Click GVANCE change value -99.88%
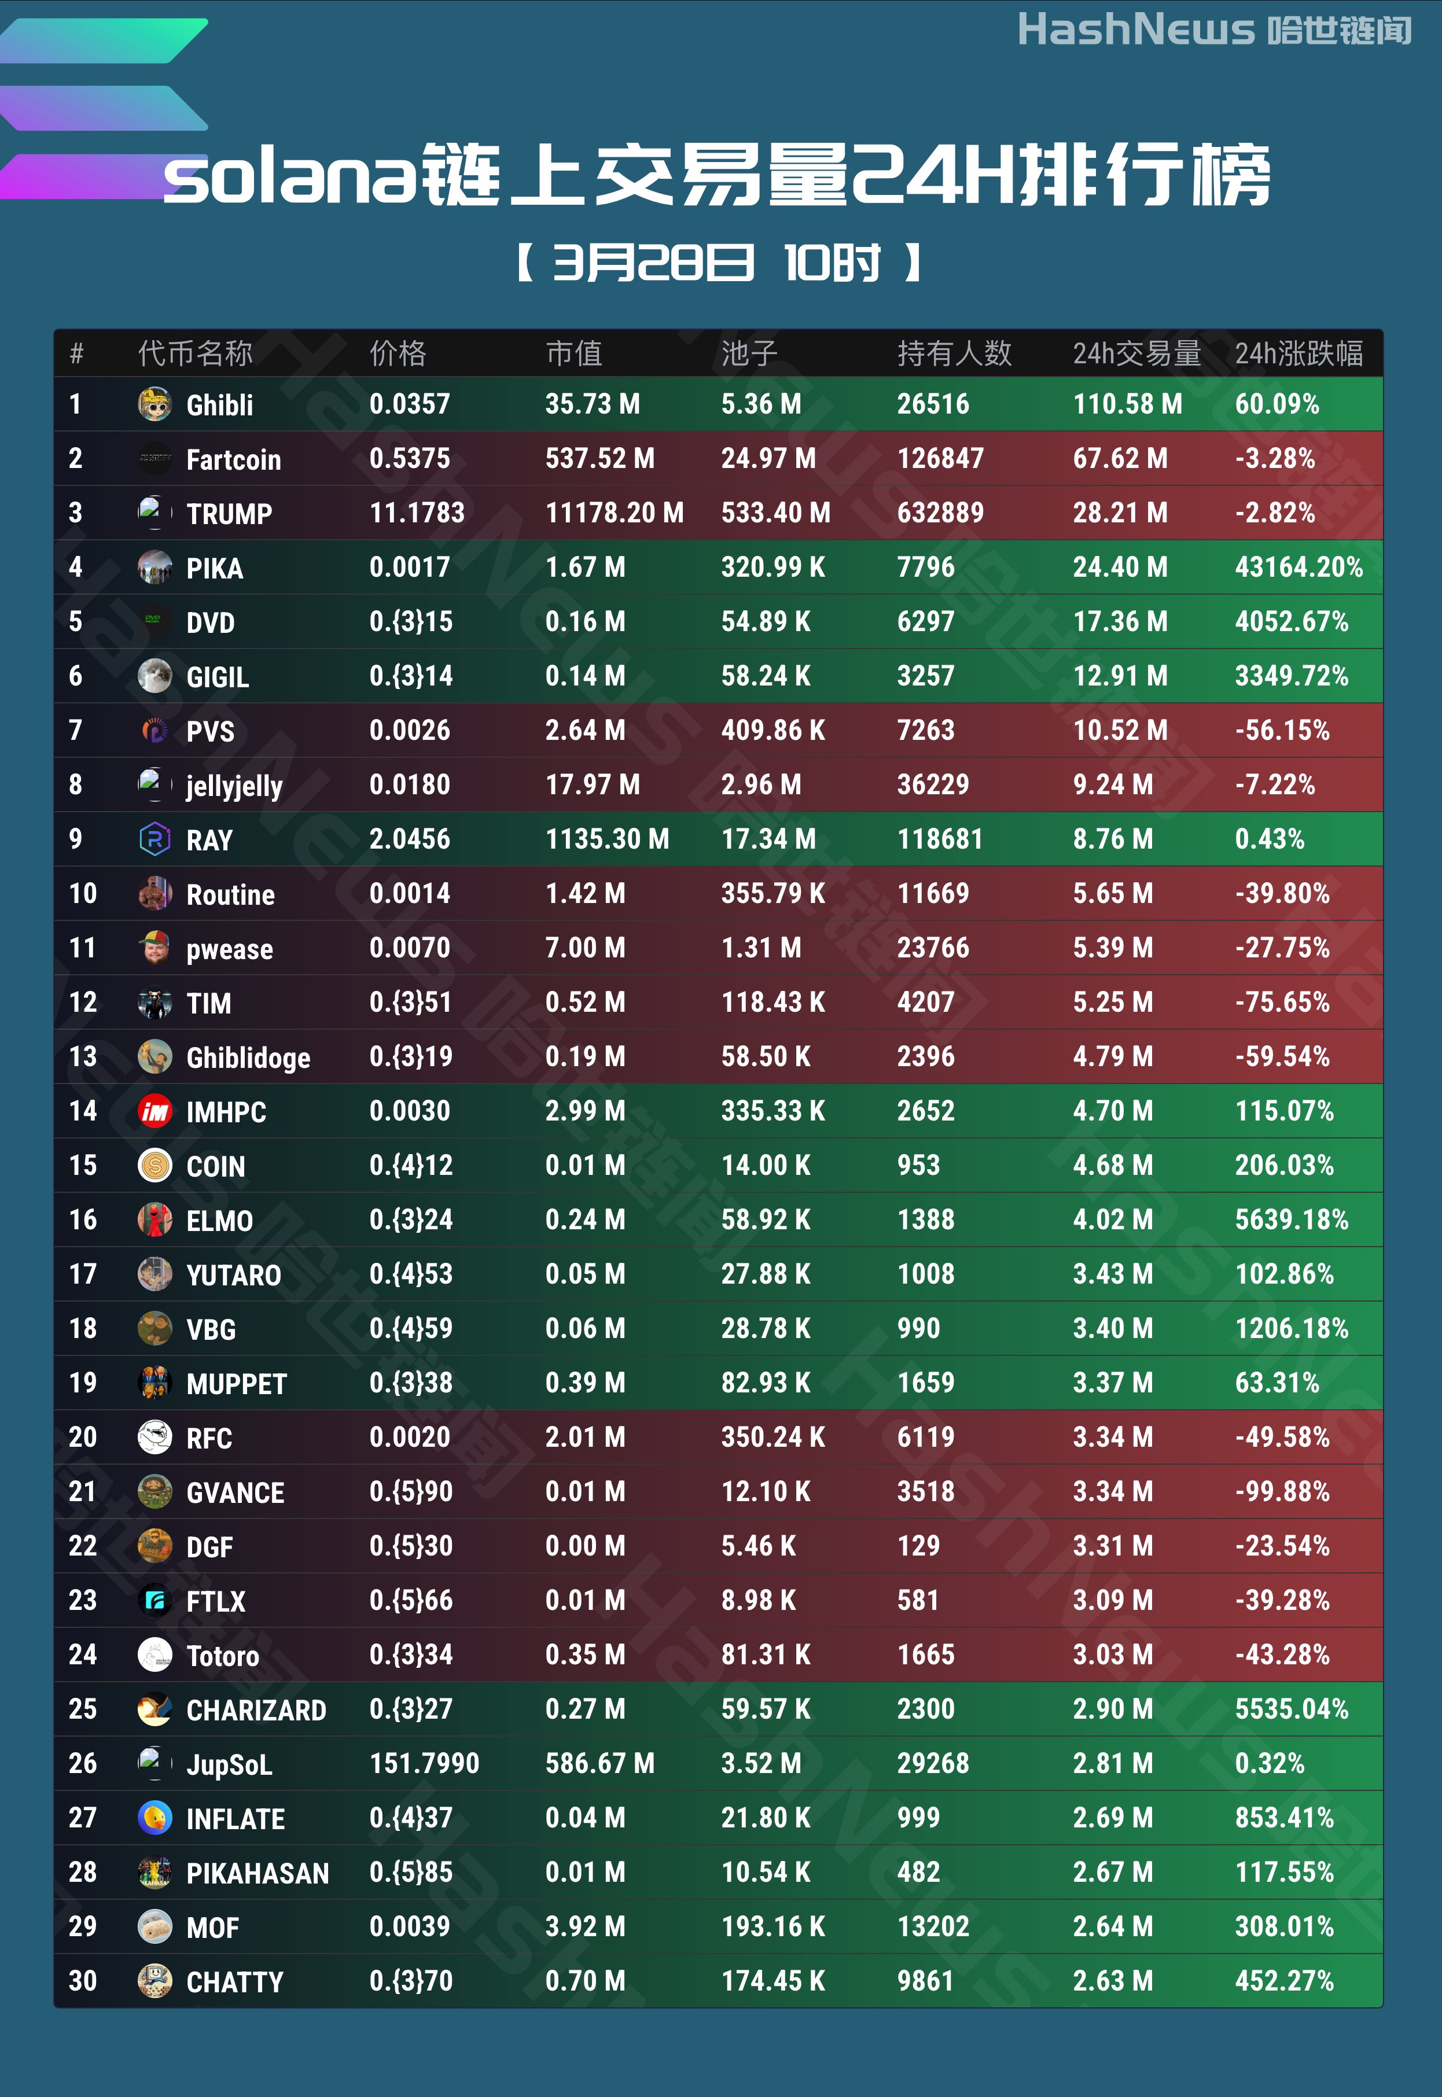The height and width of the screenshot is (2097, 1442). [1283, 1491]
